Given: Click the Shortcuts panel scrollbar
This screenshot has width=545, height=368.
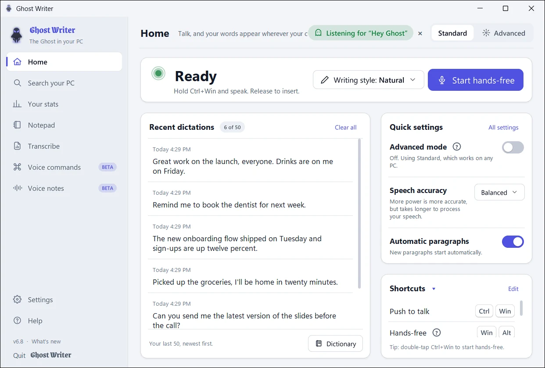Looking at the screenshot, I should pos(521,308).
